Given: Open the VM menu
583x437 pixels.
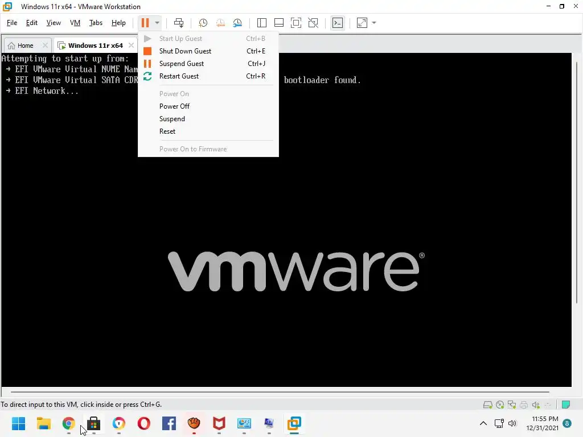Looking at the screenshot, I should pos(75,23).
